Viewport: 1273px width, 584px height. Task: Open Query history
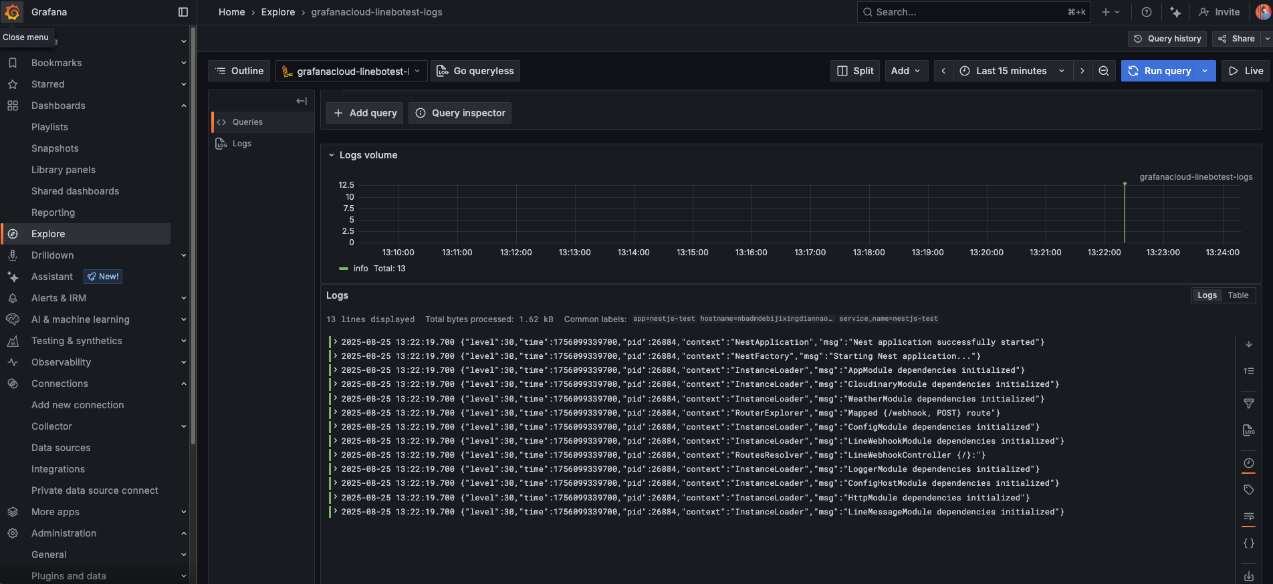point(1167,39)
